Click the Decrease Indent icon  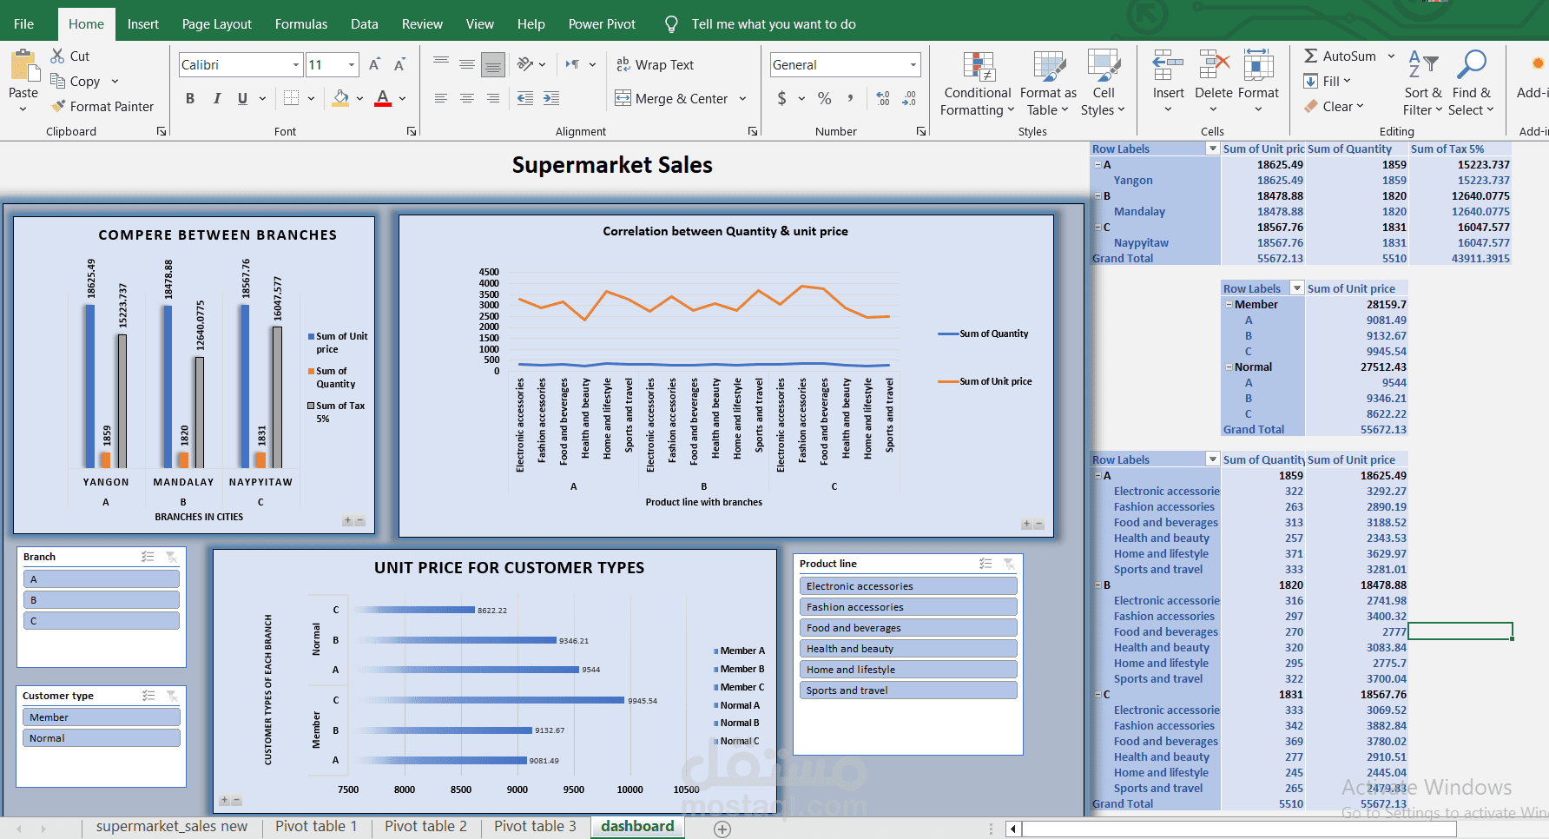tap(525, 98)
